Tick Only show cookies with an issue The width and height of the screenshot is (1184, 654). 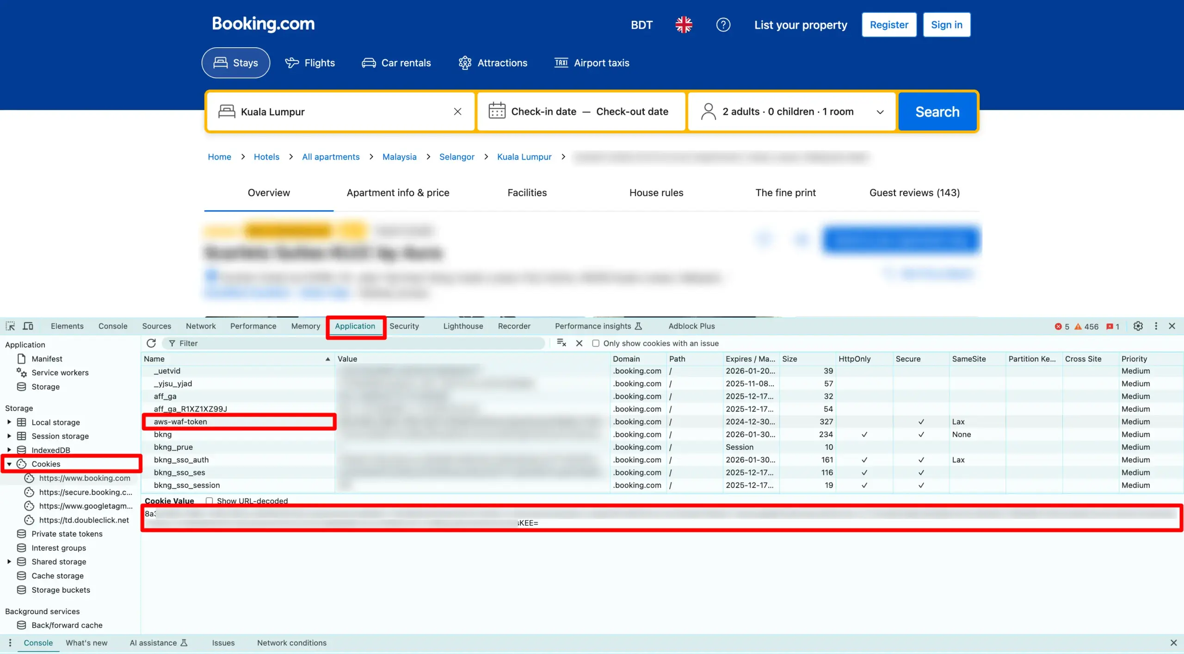click(596, 343)
